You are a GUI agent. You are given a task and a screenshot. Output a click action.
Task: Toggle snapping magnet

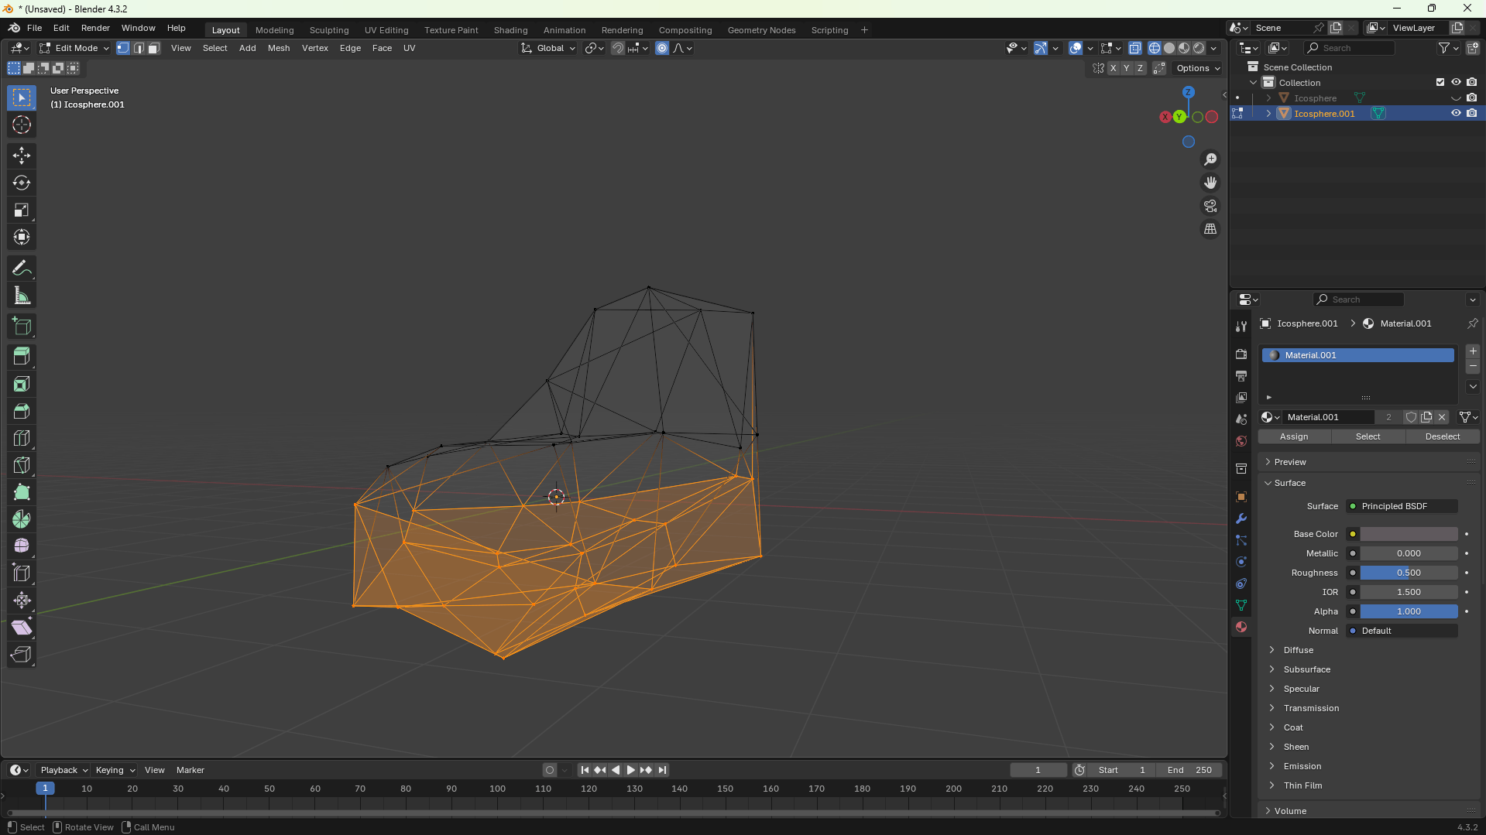617,48
